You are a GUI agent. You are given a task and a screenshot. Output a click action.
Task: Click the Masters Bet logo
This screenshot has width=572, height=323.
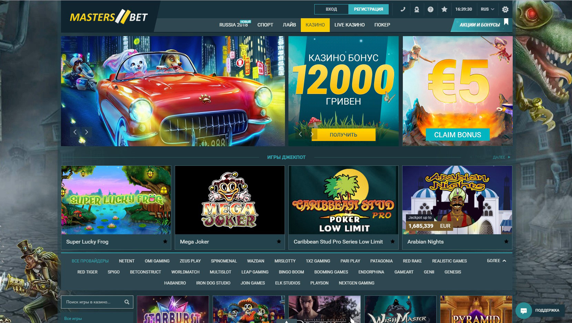[109, 17]
